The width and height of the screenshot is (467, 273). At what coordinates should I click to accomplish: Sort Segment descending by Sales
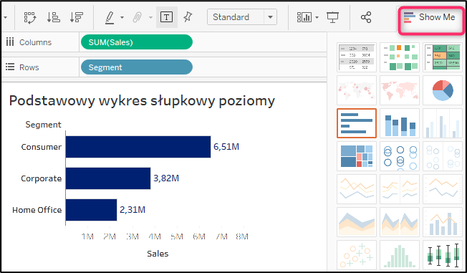pyautogui.click(x=77, y=17)
